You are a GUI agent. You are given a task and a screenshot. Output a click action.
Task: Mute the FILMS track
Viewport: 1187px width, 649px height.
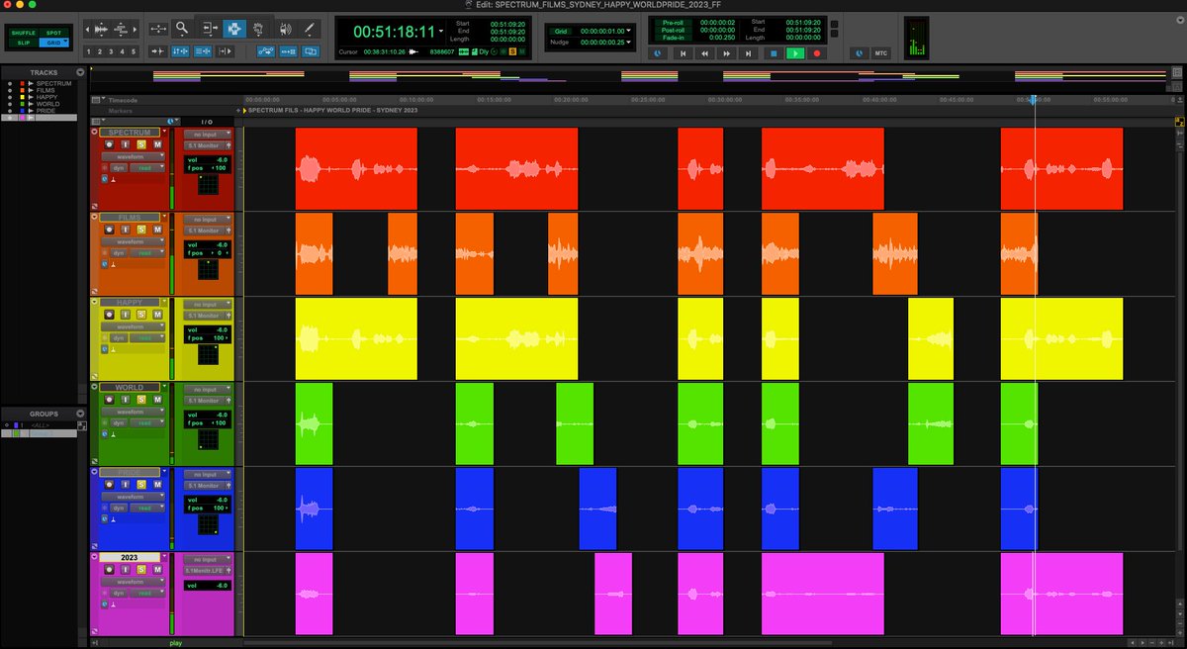point(157,230)
